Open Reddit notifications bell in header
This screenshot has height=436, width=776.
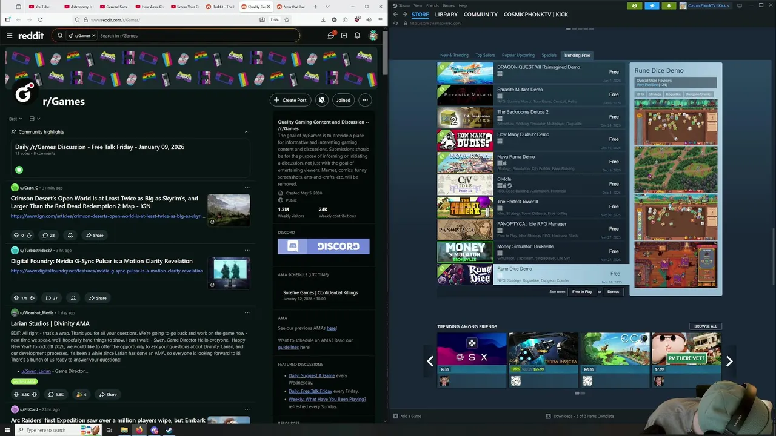coord(357,36)
